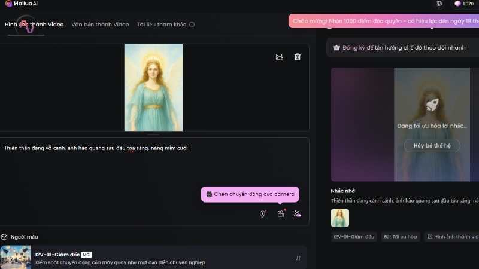Click Hủy bỏ thế hệ button
Viewport: 479px width, 269px height.
[432, 146]
